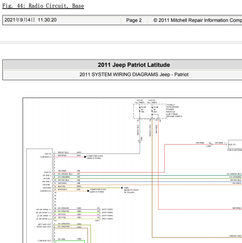
Task: Click the vertical 'WHT/RED' wire label
Action: pyautogui.click(x=156, y=129)
